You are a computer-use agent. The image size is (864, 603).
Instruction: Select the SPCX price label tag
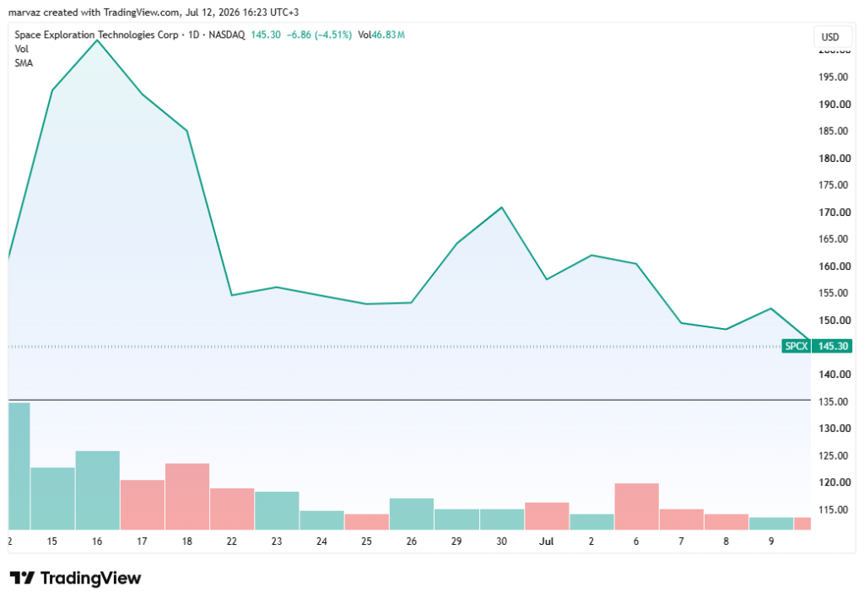796,347
